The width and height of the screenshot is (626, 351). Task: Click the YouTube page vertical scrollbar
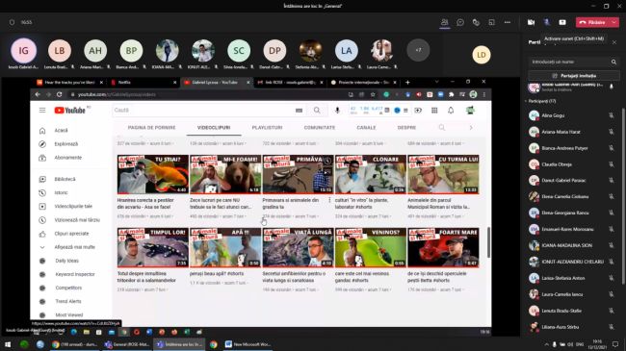(488, 242)
